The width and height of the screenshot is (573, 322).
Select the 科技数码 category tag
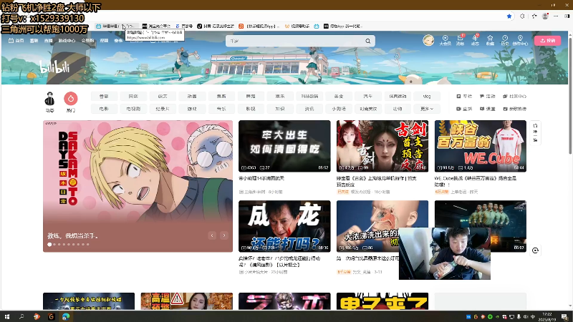(309, 97)
